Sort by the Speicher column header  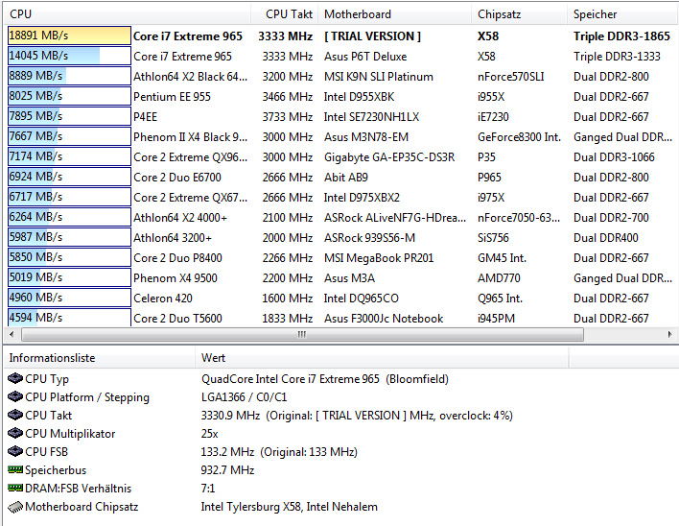tap(622, 14)
